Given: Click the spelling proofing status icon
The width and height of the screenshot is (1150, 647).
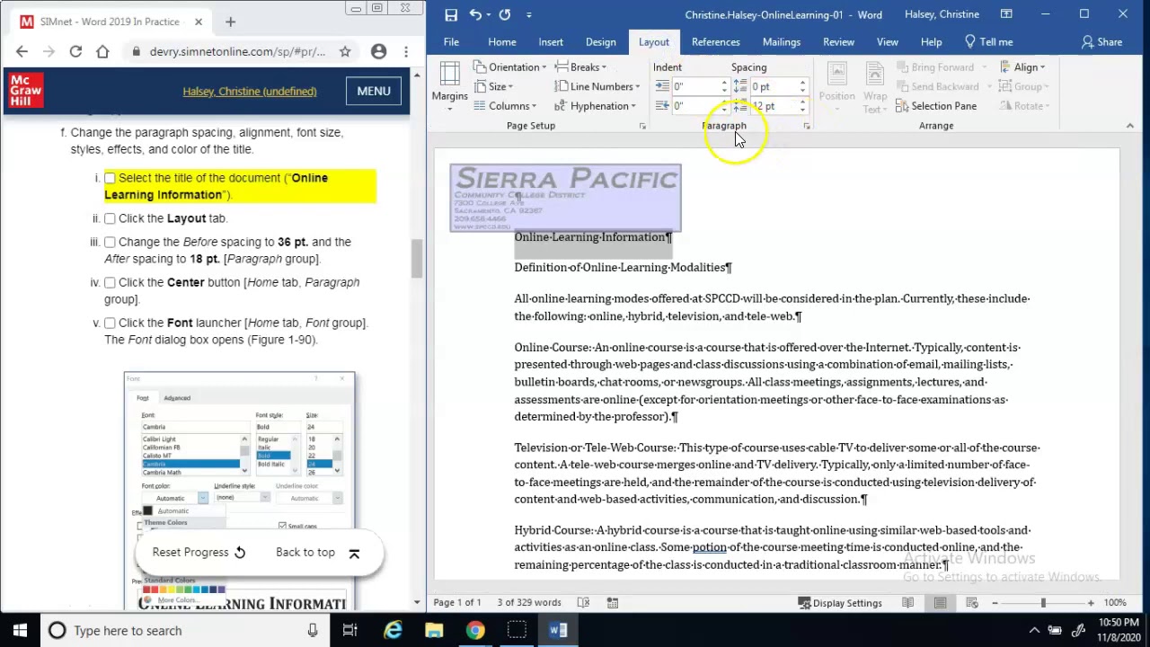Looking at the screenshot, I should 583,603.
